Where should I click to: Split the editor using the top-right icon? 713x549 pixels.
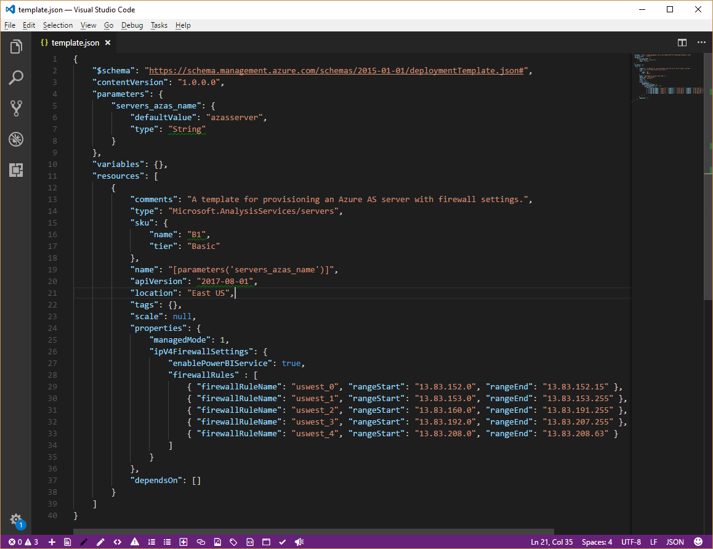pos(682,43)
